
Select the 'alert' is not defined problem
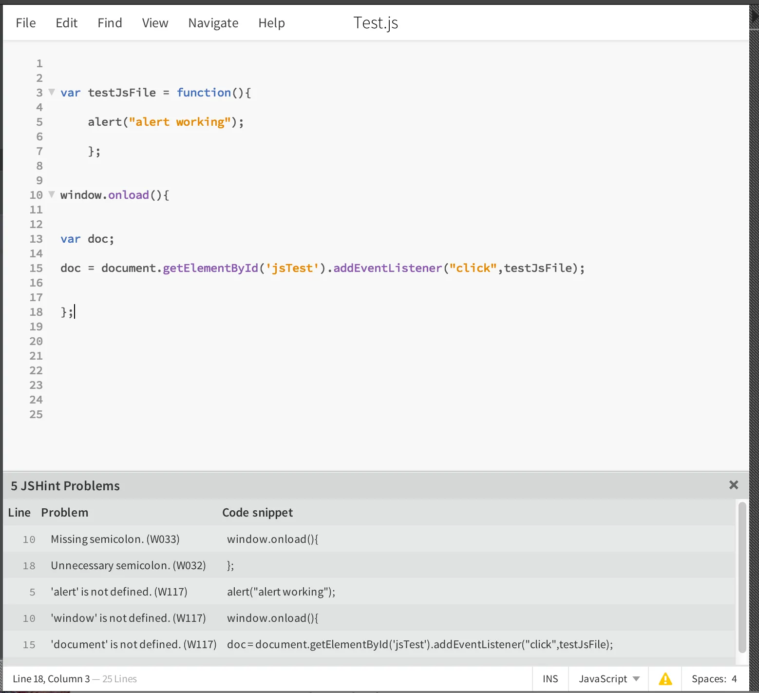pyautogui.click(x=119, y=592)
